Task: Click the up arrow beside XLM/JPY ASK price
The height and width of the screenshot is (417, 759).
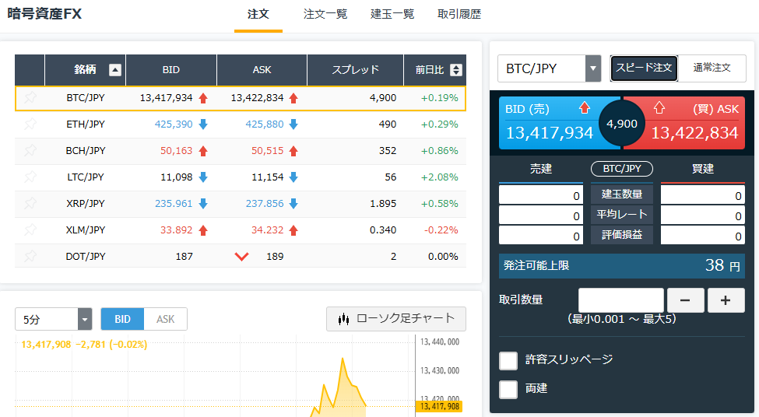Action: click(x=293, y=230)
